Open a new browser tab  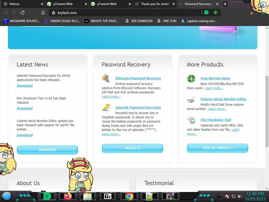click(x=225, y=4)
